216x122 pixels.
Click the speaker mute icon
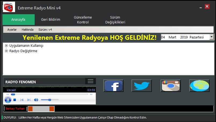click(x=36, y=100)
